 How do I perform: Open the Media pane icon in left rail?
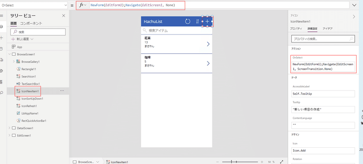1,60
